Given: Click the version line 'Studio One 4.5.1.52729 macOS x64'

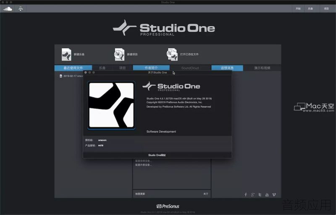Looking at the screenshot, I should coord(179,98).
